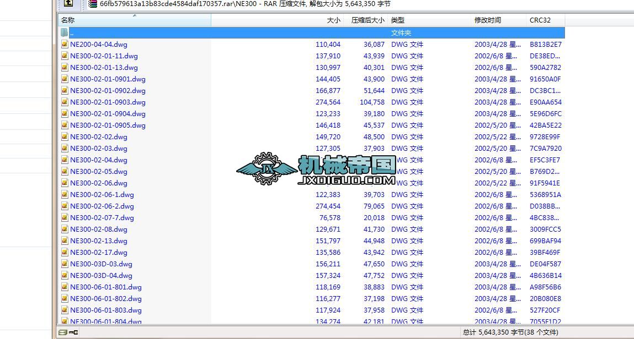Click the file icon of NE300-02-07-7.dwg
The height and width of the screenshot is (339, 634).
65,218
